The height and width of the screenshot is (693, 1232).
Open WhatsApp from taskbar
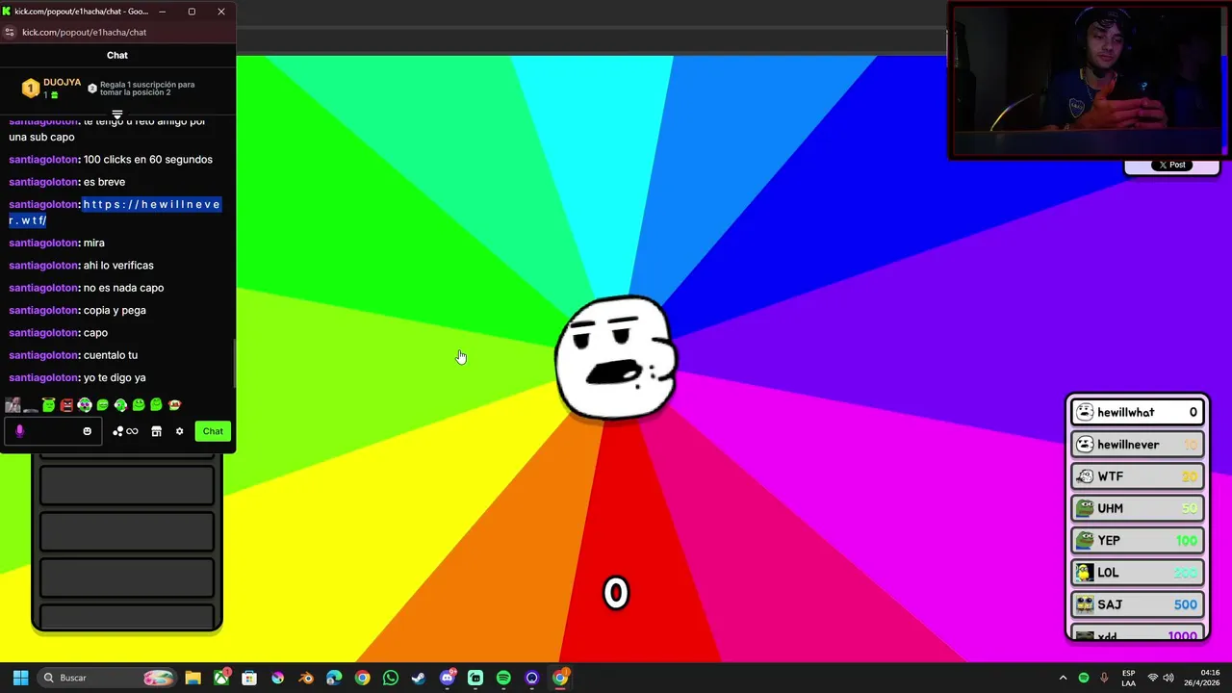390,678
